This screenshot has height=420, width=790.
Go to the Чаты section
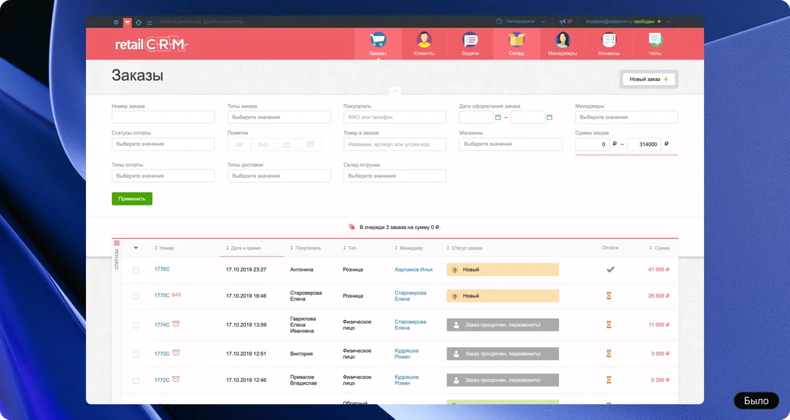click(655, 44)
